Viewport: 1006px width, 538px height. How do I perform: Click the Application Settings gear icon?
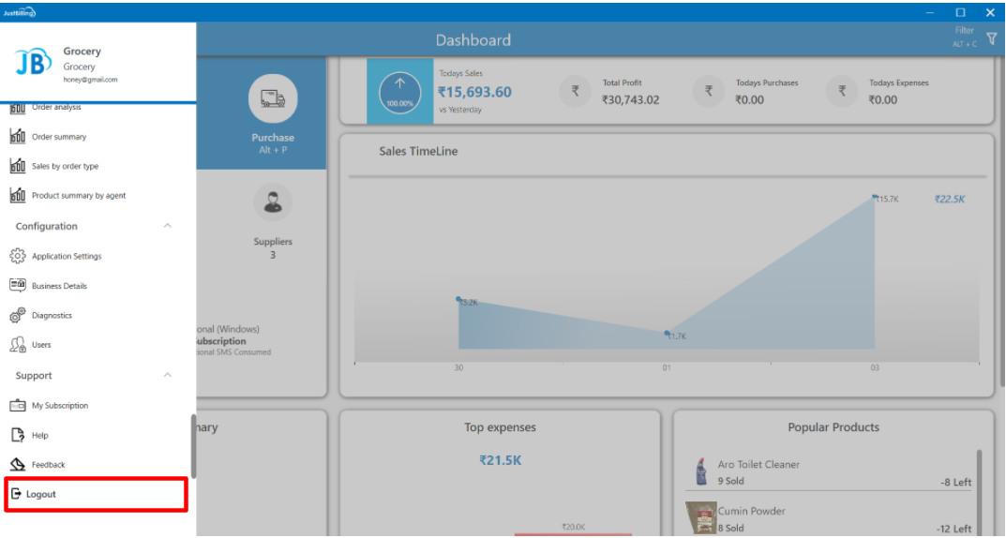tap(17, 256)
